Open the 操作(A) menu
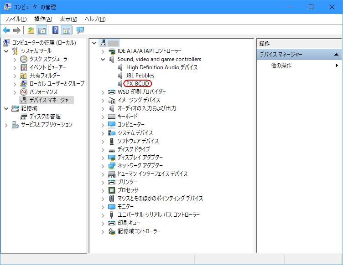343x265 pixels. pyautogui.click(x=43, y=19)
